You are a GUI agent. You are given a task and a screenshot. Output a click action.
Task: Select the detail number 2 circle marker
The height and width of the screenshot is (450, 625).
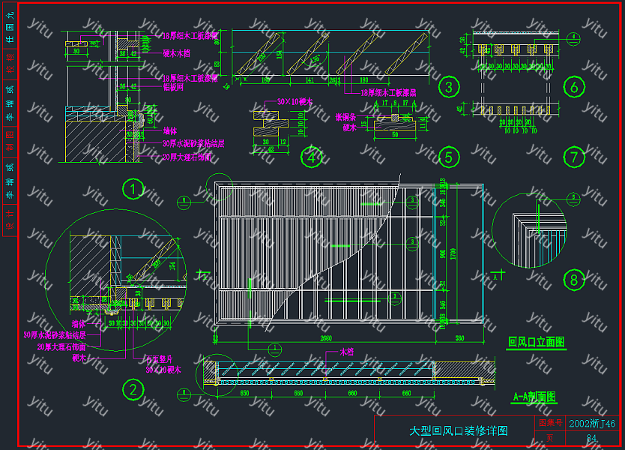[133, 388]
